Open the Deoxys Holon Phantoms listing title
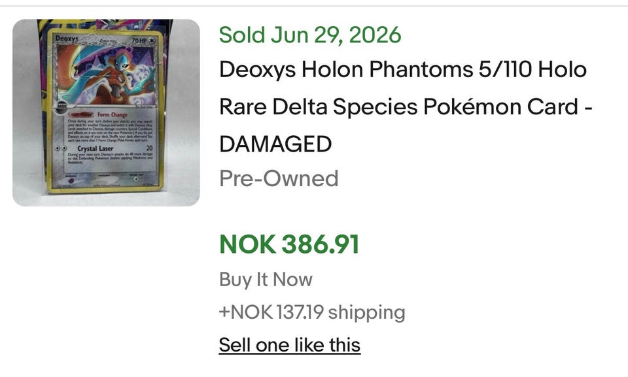The image size is (628, 377). (x=406, y=107)
